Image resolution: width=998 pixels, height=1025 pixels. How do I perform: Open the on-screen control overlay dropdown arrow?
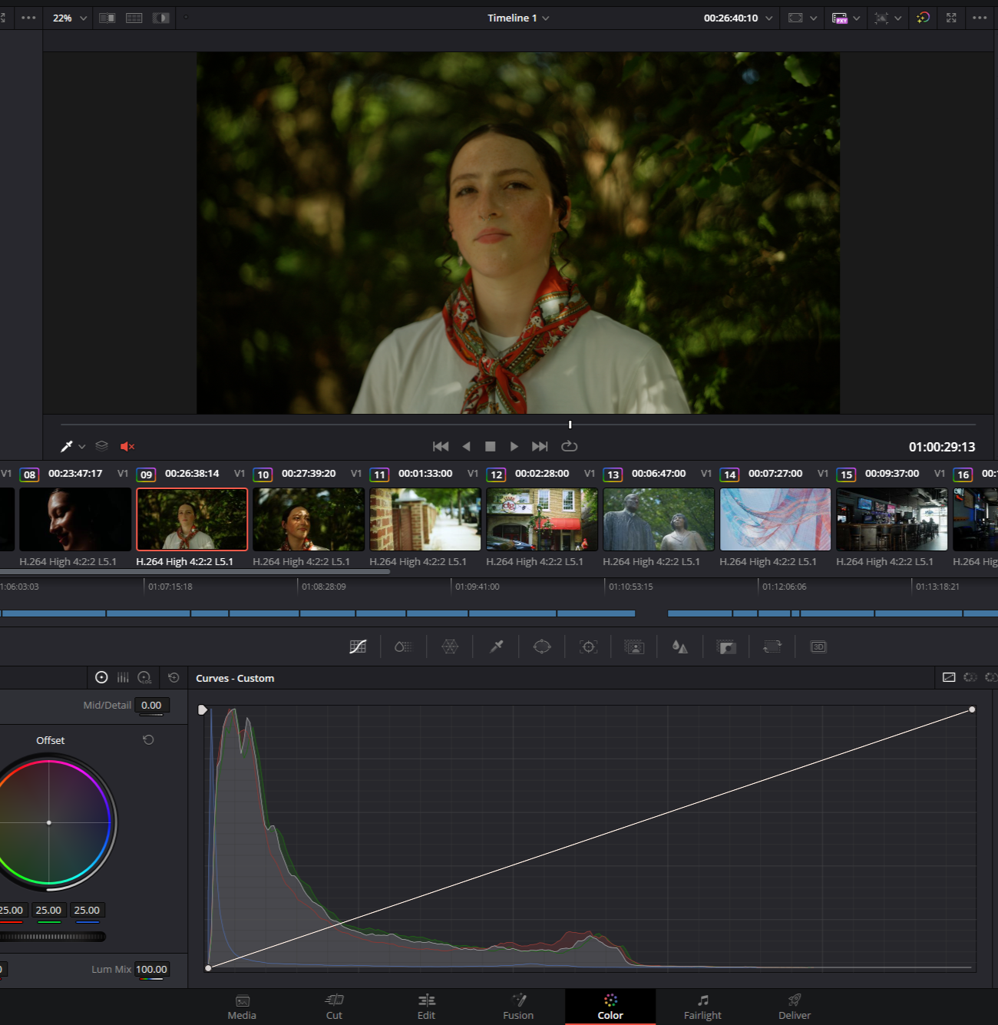click(898, 18)
